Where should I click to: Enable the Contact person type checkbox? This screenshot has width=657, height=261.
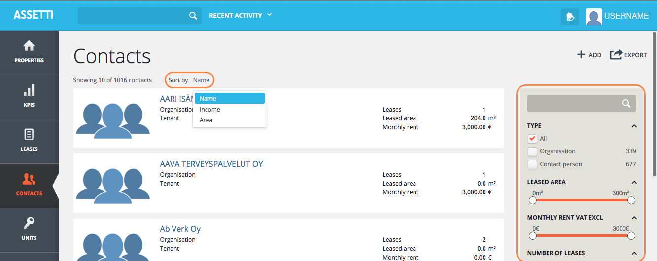(532, 164)
